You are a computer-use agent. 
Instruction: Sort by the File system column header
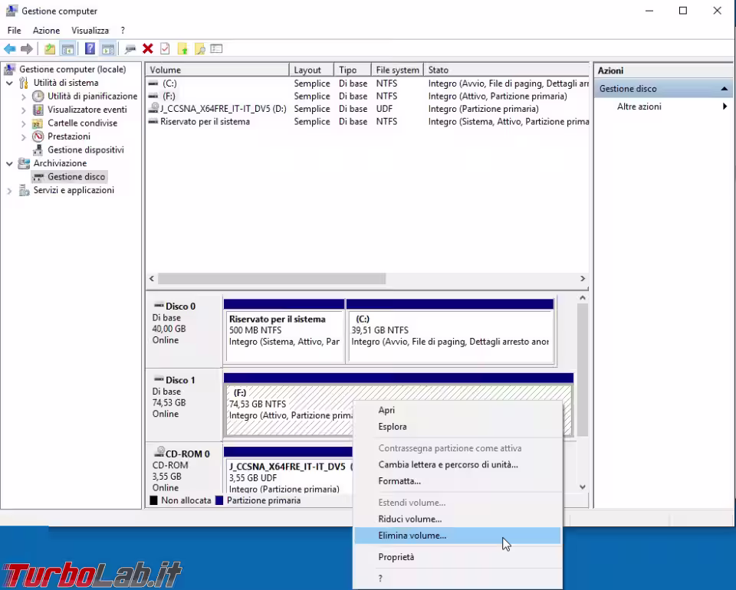pos(397,70)
